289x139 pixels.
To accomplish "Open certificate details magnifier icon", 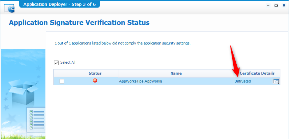I will tap(276, 81).
